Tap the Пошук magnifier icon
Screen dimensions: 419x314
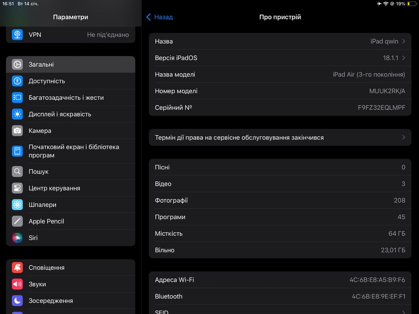click(17, 171)
